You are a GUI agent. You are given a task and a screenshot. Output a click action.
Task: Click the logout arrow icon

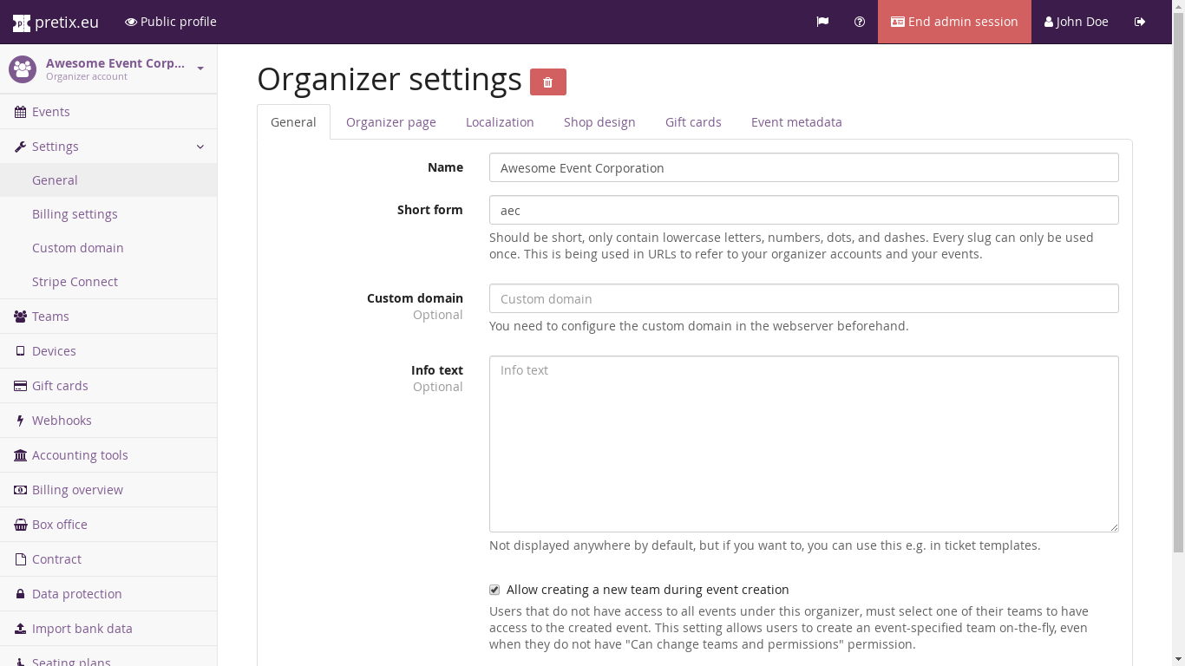[1140, 22]
